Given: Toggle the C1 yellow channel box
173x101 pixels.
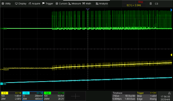Looking at the screenshot, I should tap(11, 96).
